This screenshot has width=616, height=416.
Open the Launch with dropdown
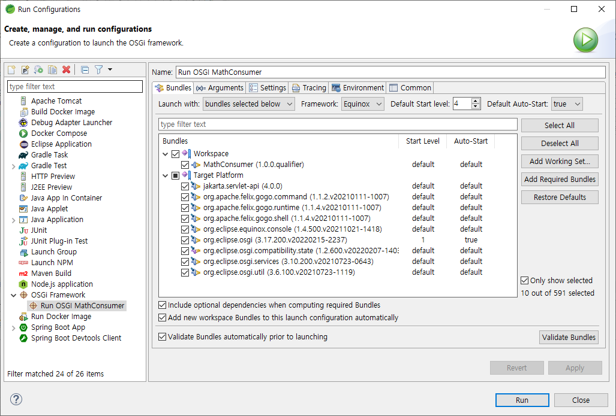point(249,104)
